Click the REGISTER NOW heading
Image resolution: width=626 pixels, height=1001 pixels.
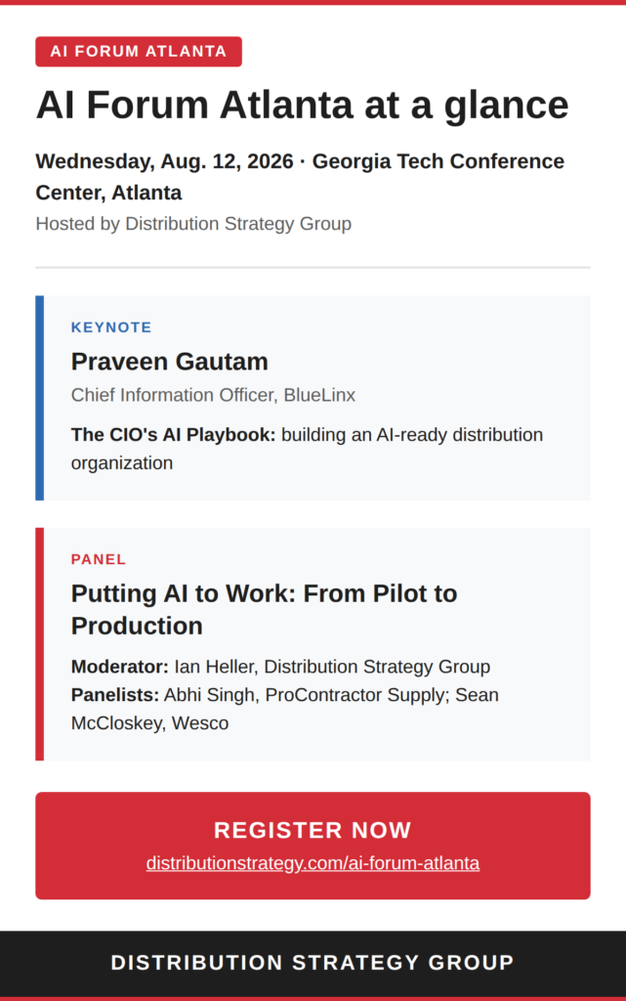tap(313, 830)
